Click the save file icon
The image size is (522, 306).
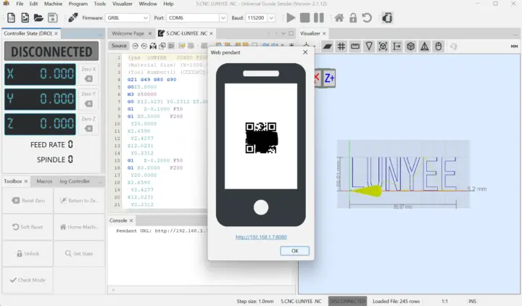tap(53, 17)
